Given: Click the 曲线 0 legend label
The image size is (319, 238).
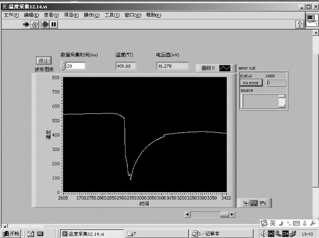Looking at the screenshot, I should pyautogui.click(x=208, y=68).
